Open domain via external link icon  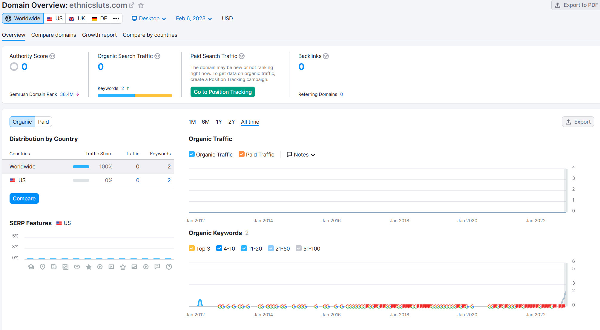(x=132, y=5)
